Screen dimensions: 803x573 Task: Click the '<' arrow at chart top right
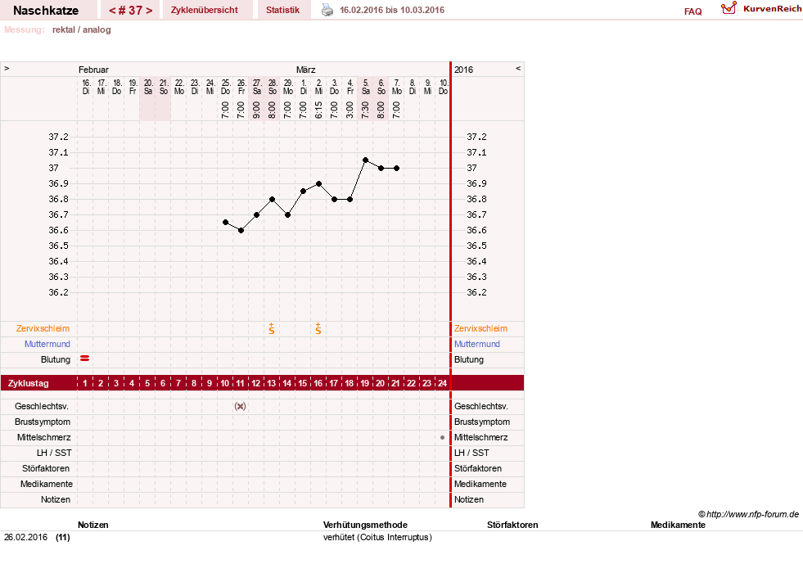coord(518,68)
